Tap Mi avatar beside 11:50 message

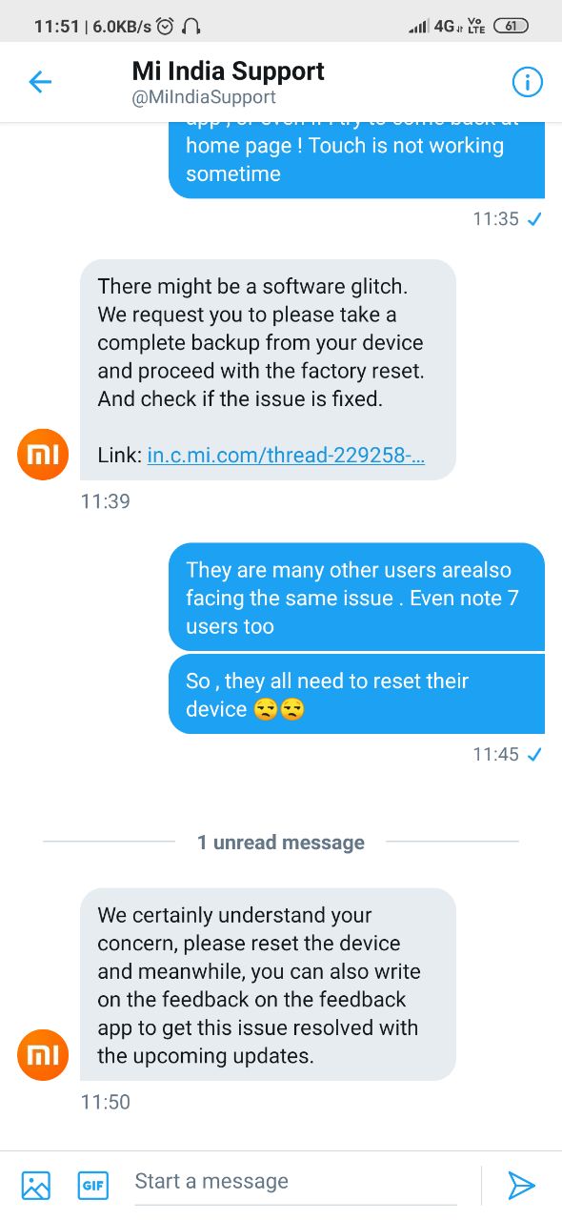click(x=43, y=1055)
